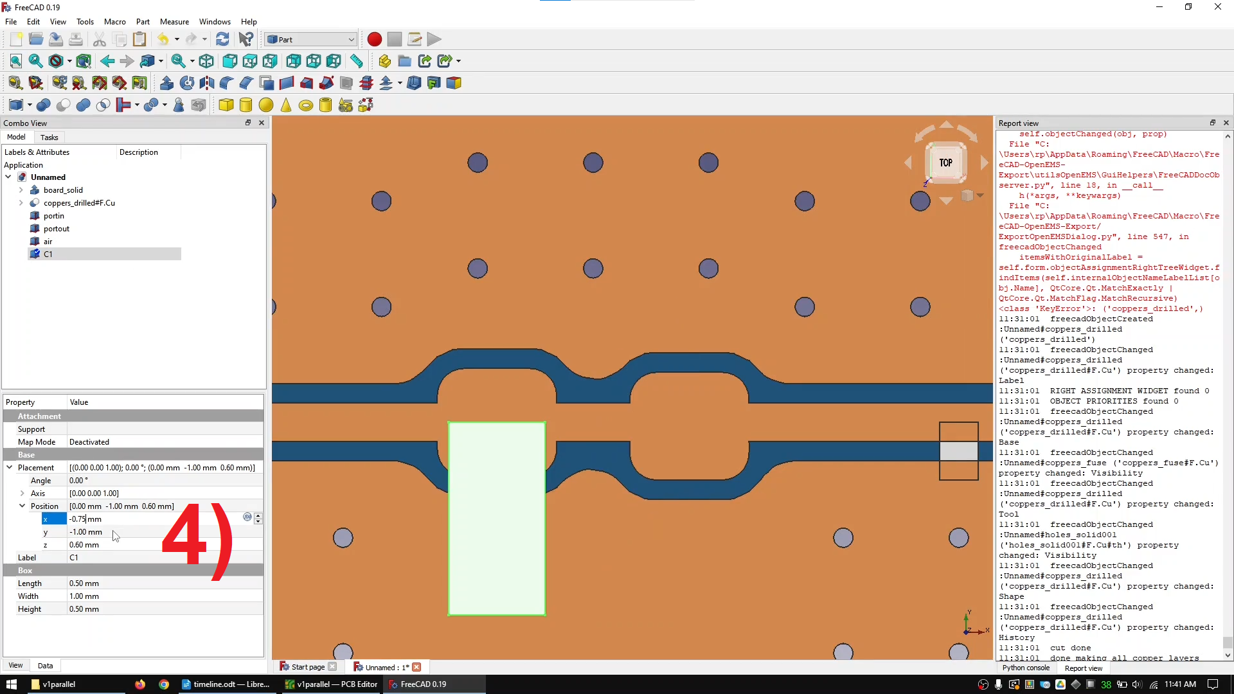Click the Map Mode Deactivated value
The height and width of the screenshot is (694, 1234).
point(89,442)
